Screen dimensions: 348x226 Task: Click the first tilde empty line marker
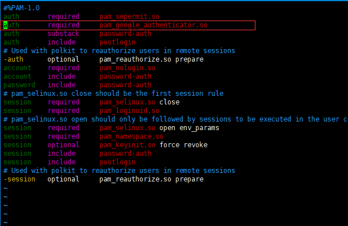pos(5,188)
